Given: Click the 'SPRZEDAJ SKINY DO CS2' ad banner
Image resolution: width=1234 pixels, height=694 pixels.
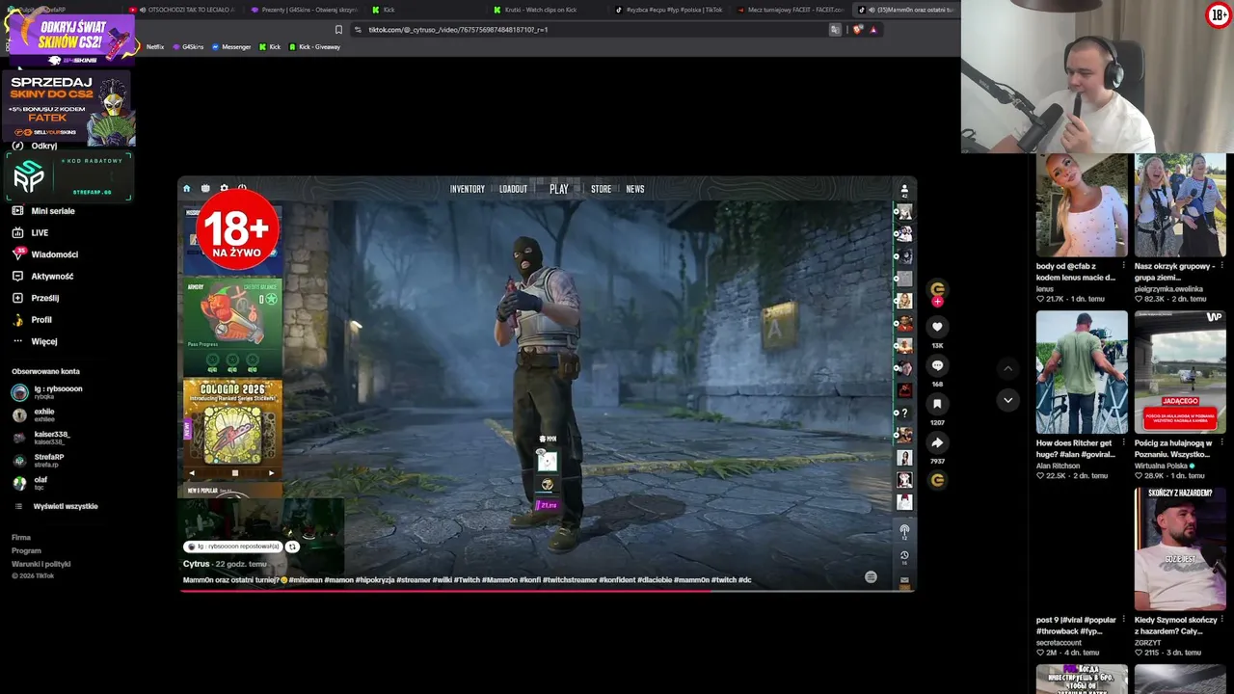Looking at the screenshot, I should 68,109.
